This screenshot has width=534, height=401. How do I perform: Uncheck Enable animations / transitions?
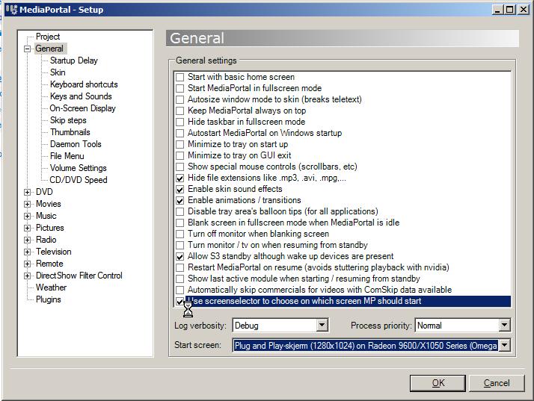click(x=179, y=200)
